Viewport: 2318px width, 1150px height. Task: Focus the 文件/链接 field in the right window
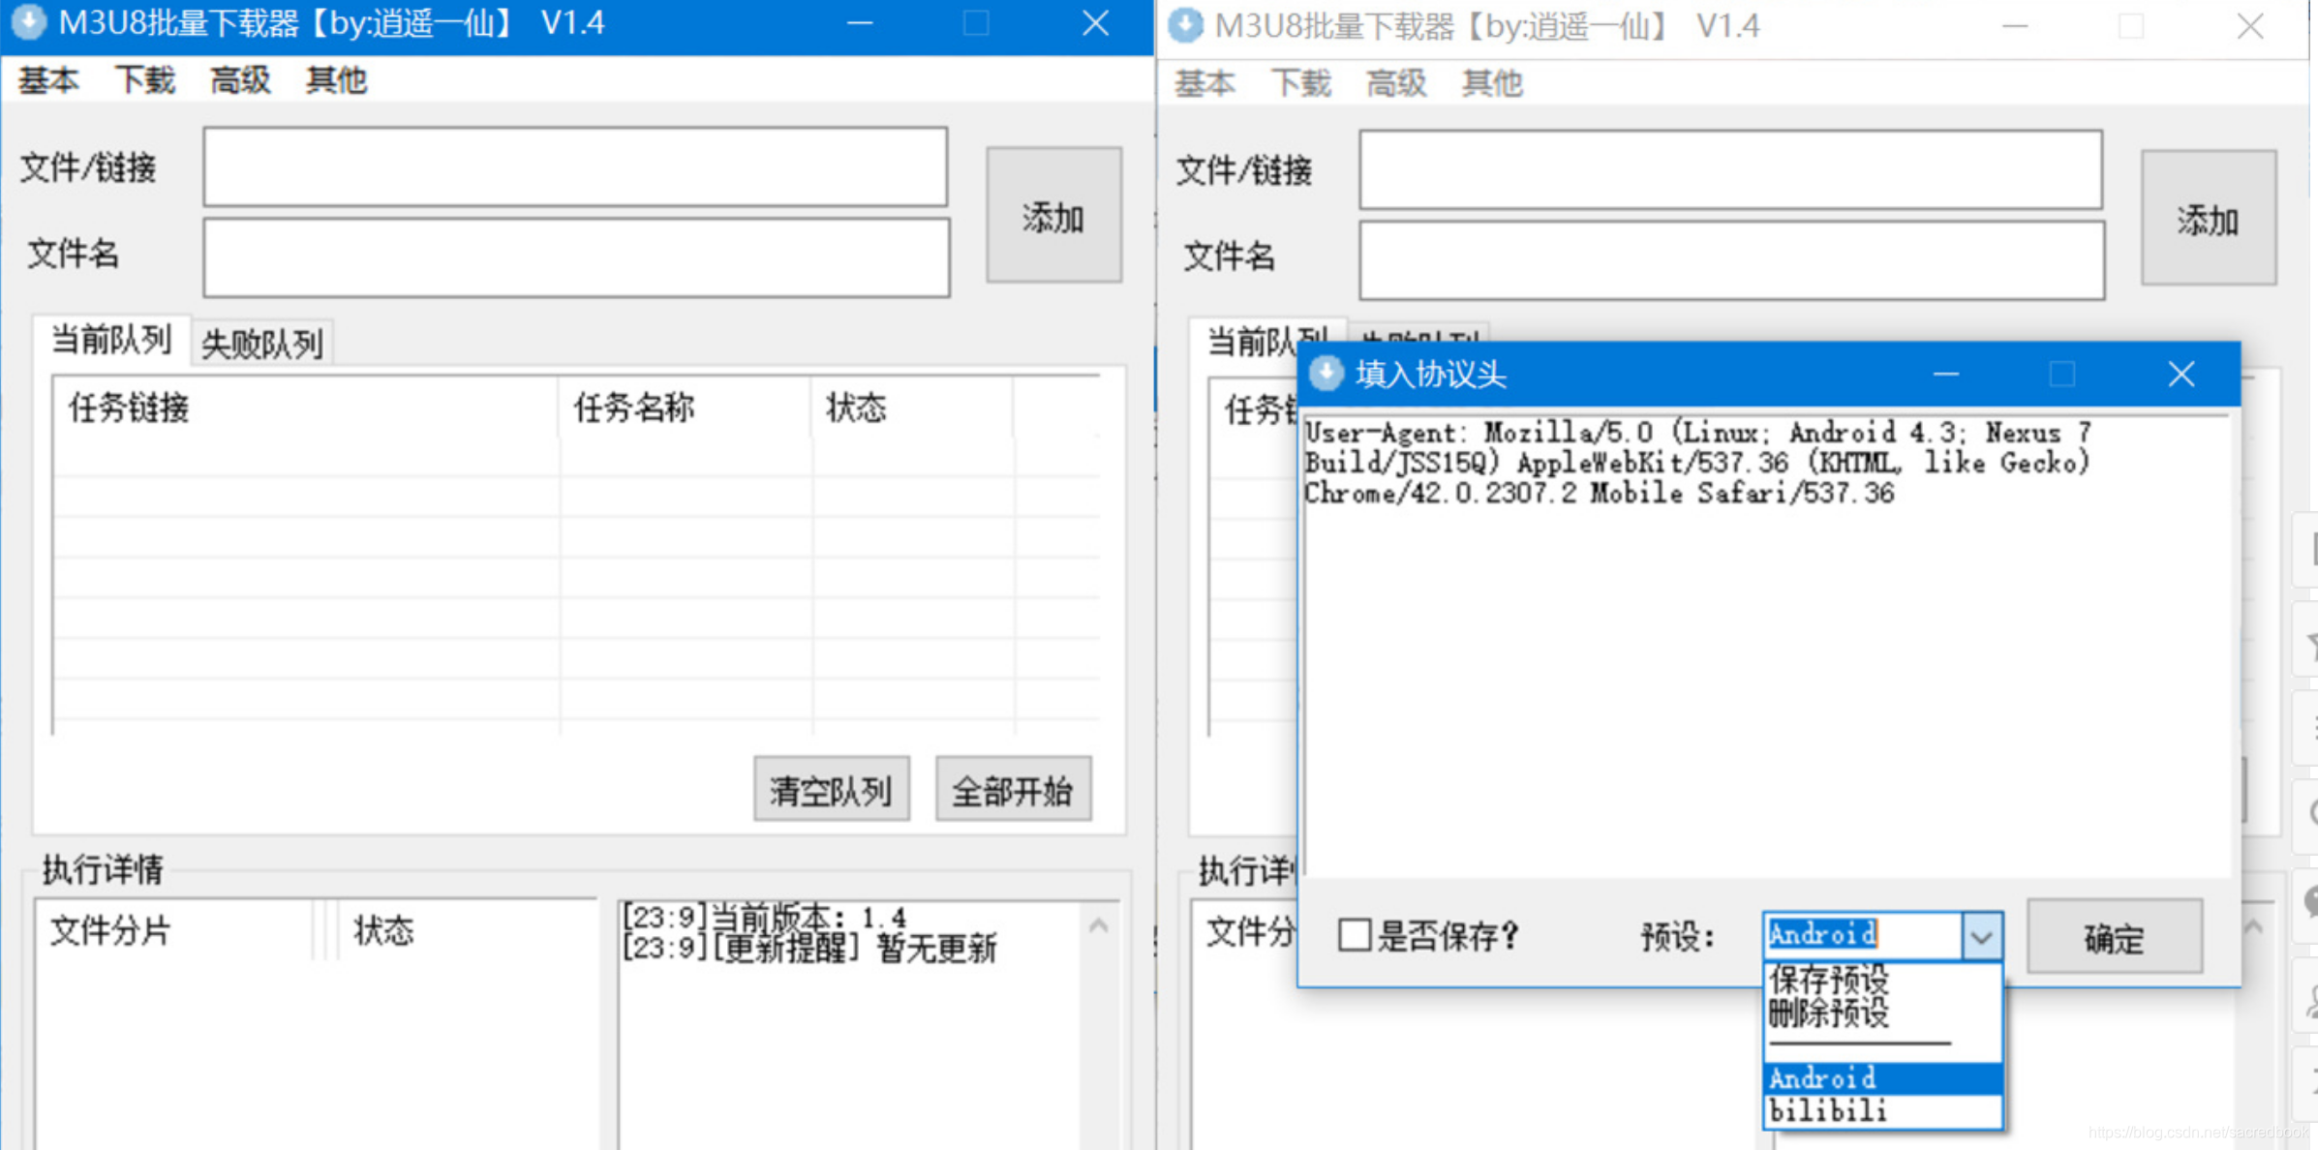[1730, 169]
